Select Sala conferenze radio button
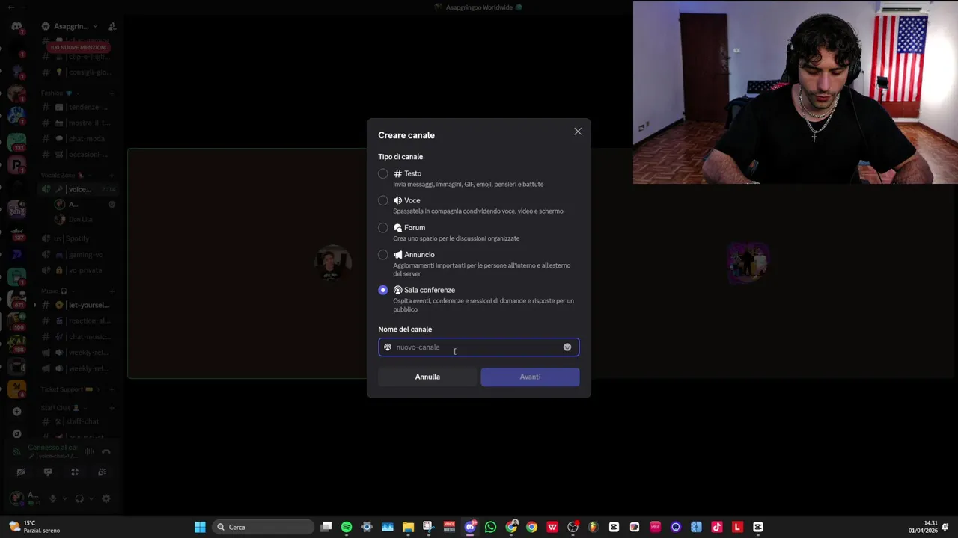 click(383, 290)
